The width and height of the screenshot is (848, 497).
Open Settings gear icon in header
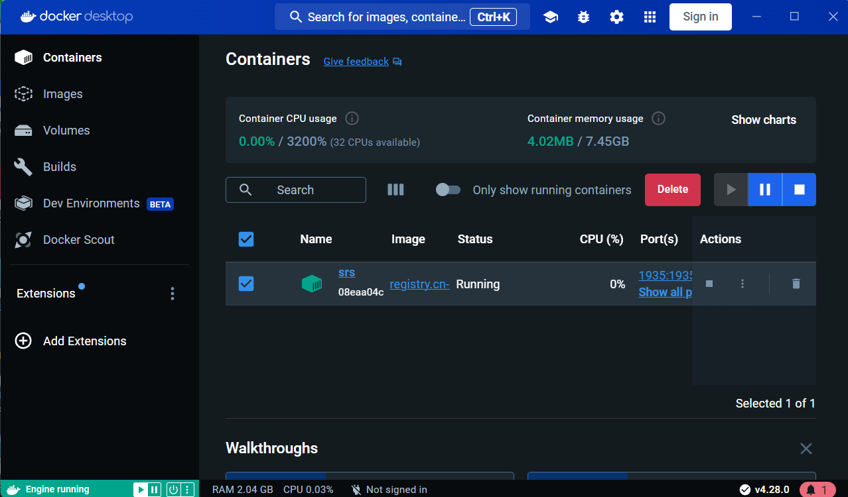pos(616,17)
